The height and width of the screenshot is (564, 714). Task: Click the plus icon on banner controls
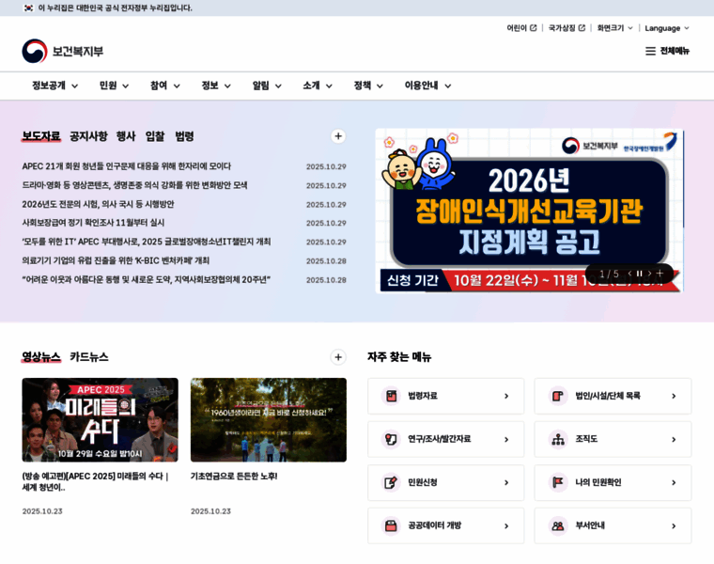pyautogui.click(x=660, y=274)
